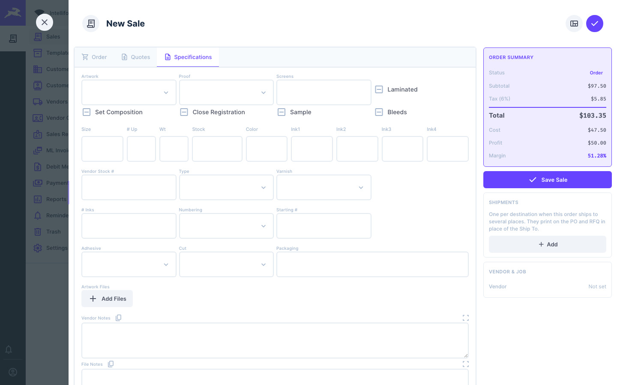The image size is (617, 385).
Task: Click the 'Order' status value
Action: [x=596, y=73]
